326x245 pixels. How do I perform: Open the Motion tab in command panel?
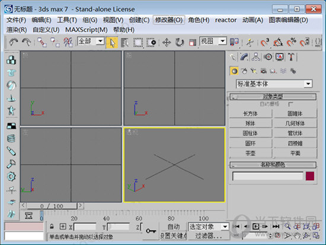tap(268, 57)
